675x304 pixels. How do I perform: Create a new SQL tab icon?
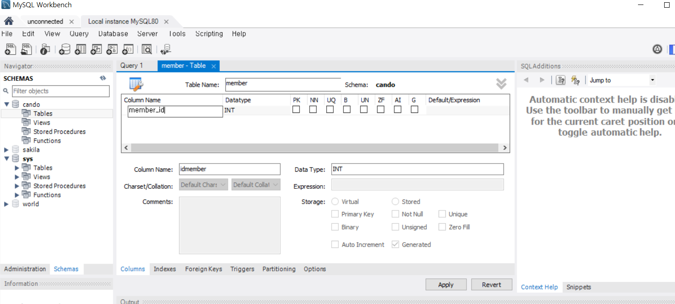(10, 49)
